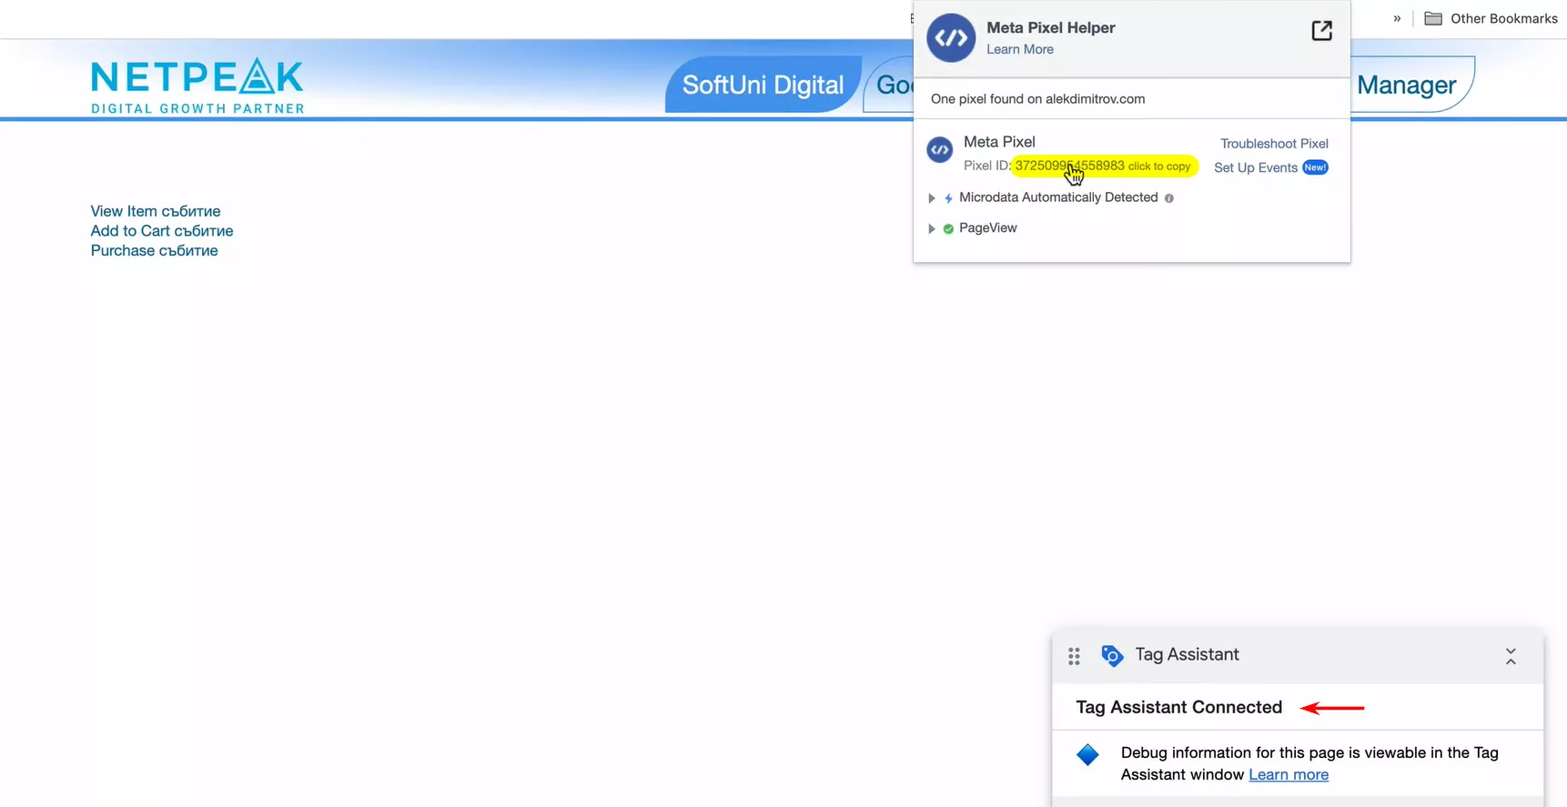1567x807 pixels.
Task: Click the Purchase събитие link
Action: click(155, 251)
